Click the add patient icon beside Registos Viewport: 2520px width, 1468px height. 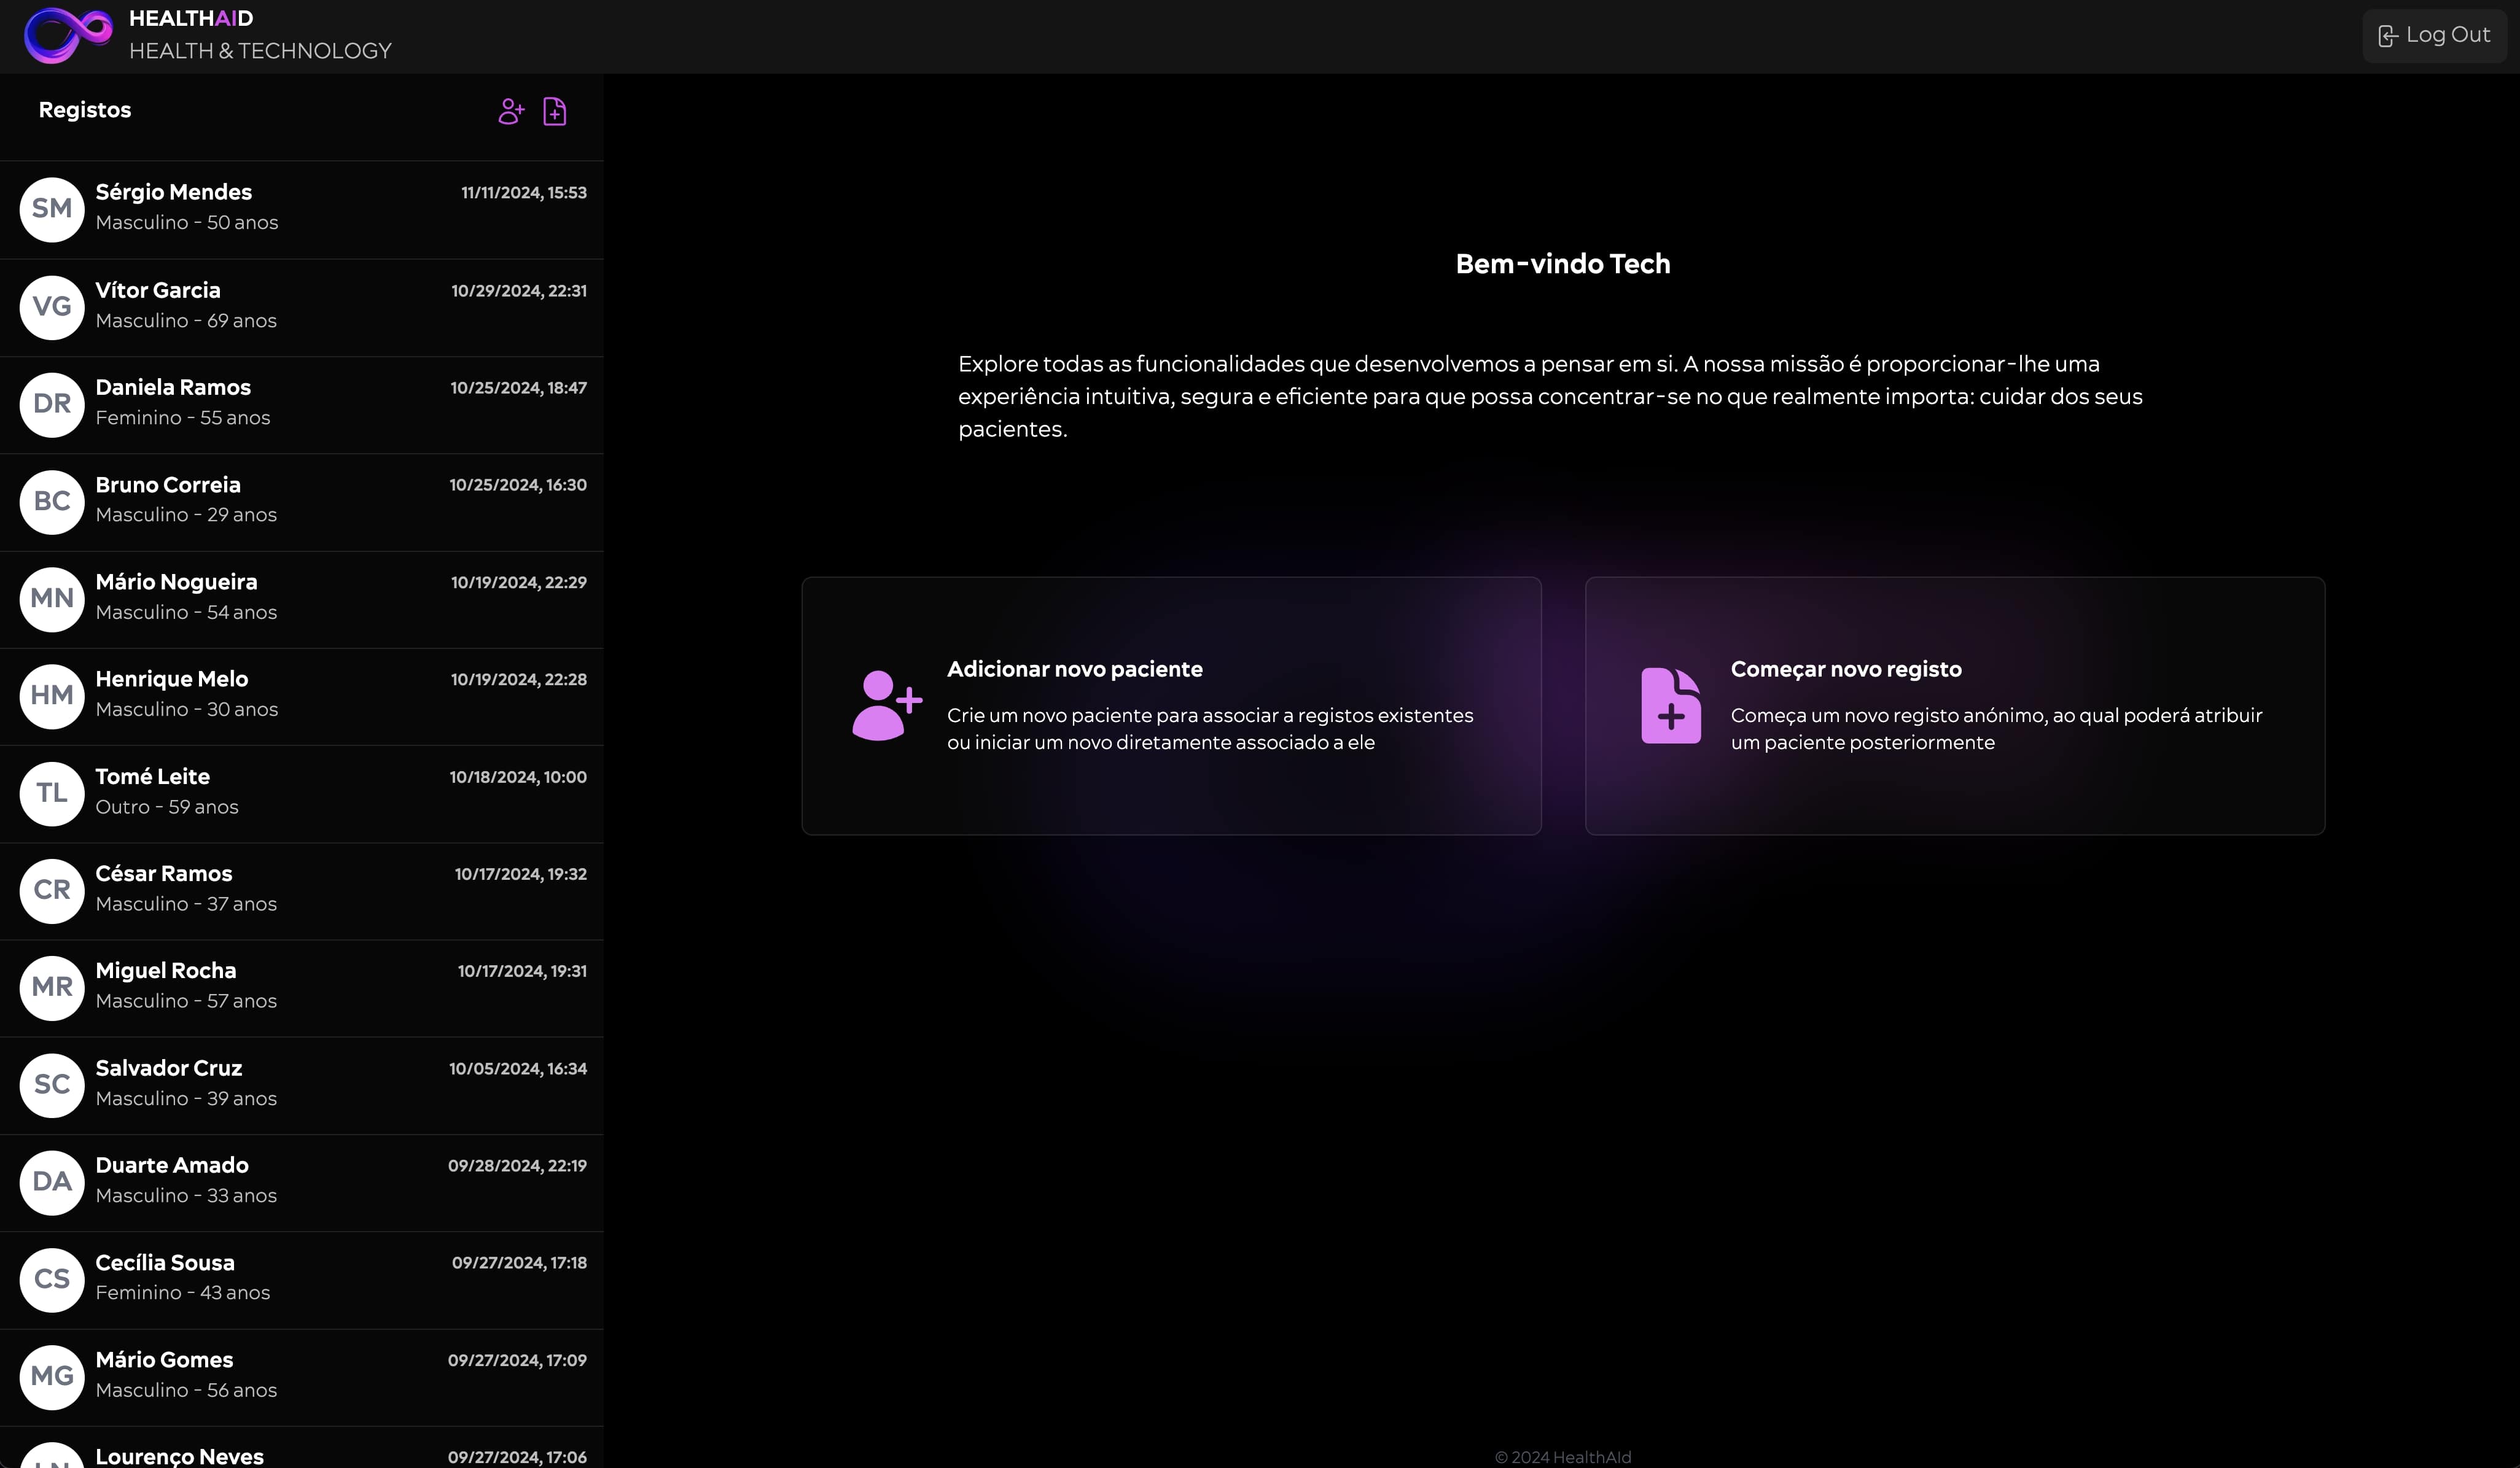point(511,111)
